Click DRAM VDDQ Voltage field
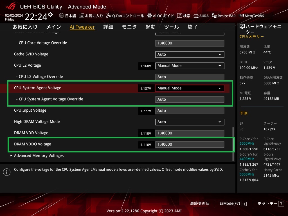288x216 pixels. [190, 144]
